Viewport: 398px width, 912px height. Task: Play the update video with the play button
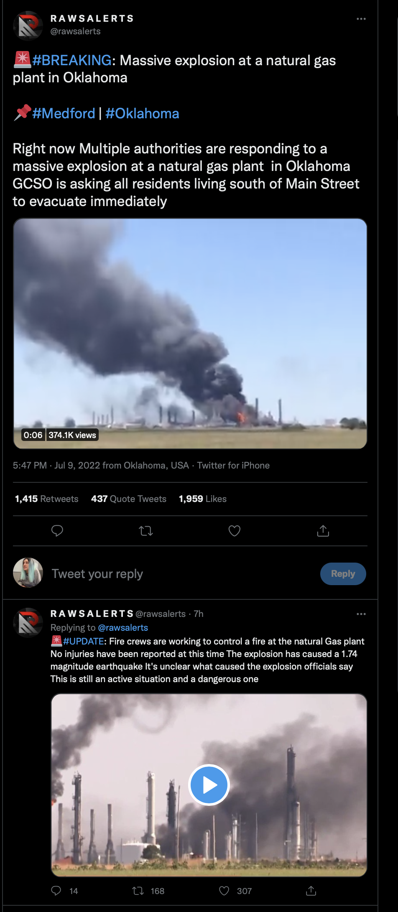point(209,785)
